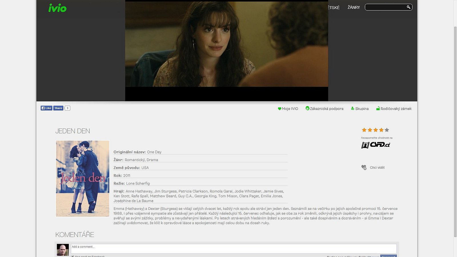Open Moje IVIO with heart icon

tap(288, 109)
